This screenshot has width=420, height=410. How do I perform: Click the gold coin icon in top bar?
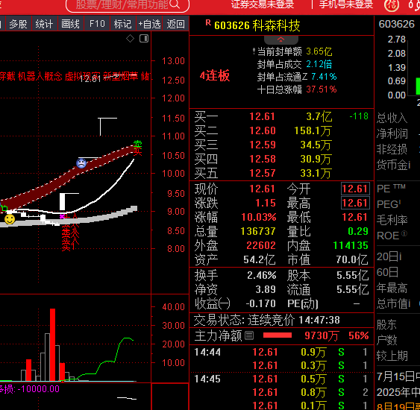(392, 4)
